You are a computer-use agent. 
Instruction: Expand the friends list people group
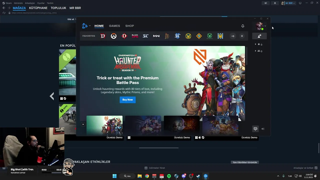click(x=258, y=51)
